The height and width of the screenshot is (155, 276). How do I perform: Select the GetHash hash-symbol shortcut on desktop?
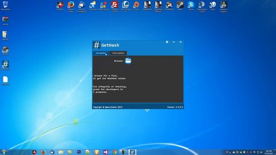5,65
